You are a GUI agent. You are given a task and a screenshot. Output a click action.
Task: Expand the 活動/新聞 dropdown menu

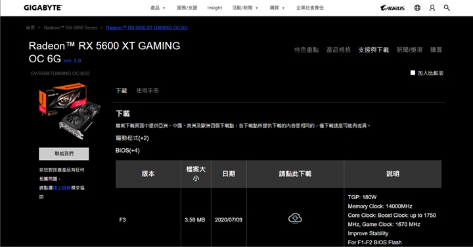(x=245, y=8)
